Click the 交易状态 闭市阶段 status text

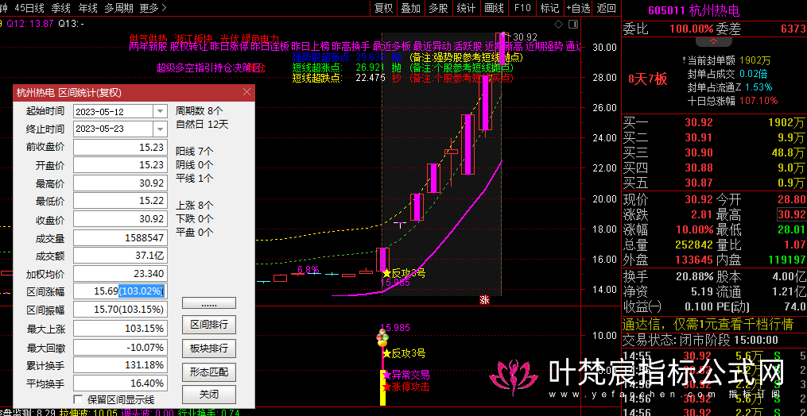(x=700, y=340)
